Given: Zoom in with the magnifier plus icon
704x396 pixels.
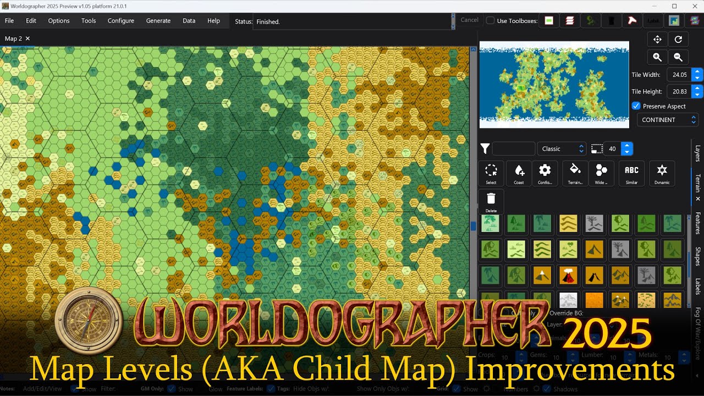Looking at the screenshot, I should coord(657,57).
